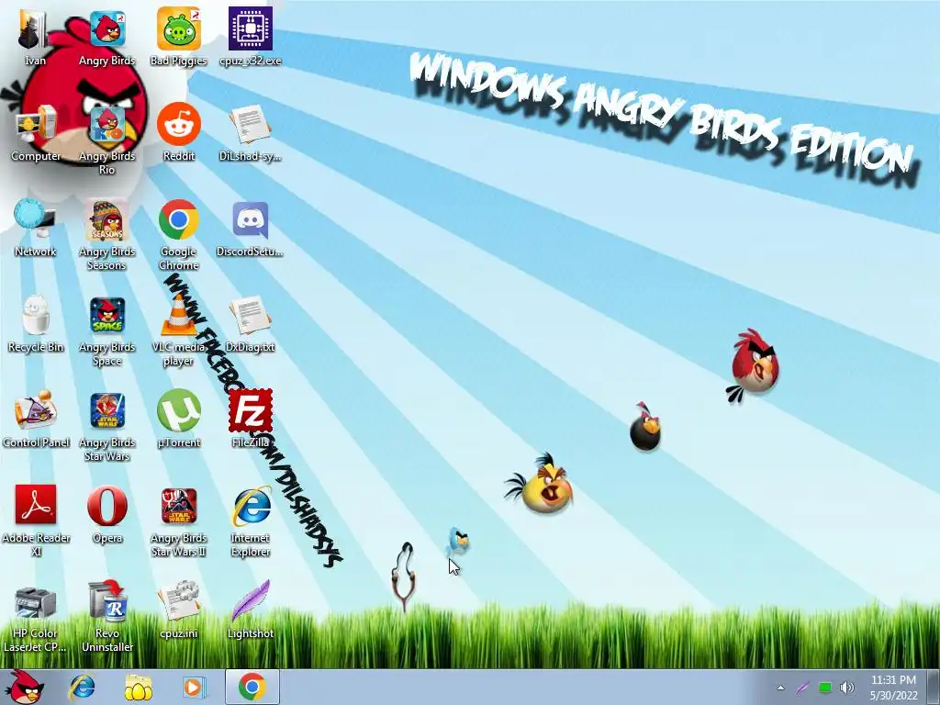Image resolution: width=940 pixels, height=705 pixels.
Task: Open the Angry Birds Start button
Action: [25, 687]
